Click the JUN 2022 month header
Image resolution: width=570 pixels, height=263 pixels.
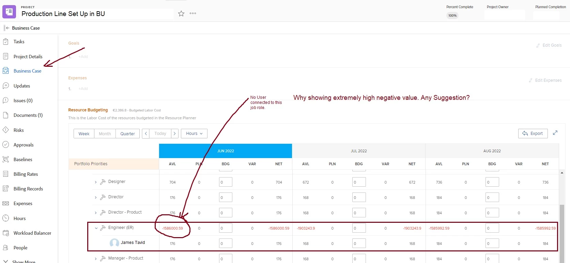[226, 151]
